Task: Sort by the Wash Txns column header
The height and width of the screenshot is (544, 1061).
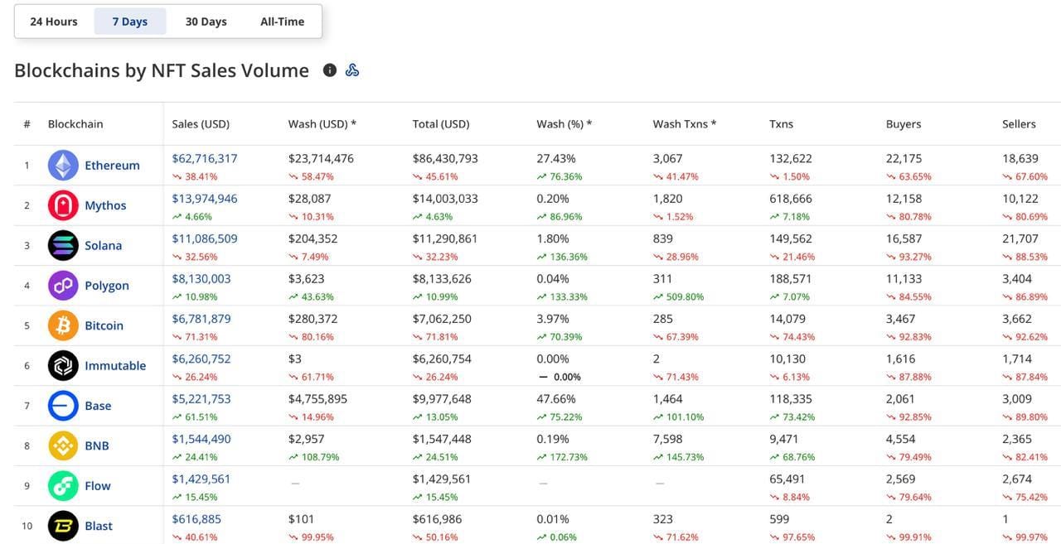Action: tap(685, 124)
